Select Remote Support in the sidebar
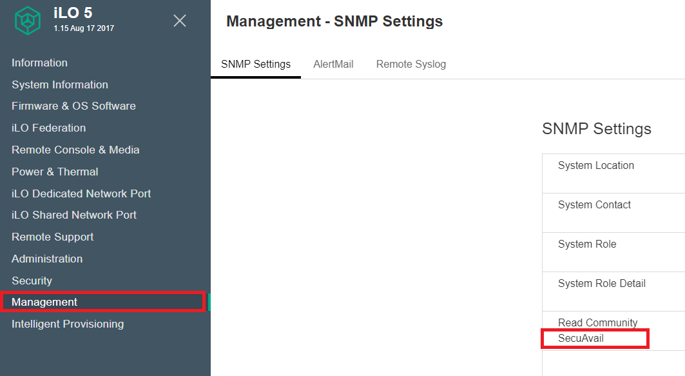Viewport: 685px width, 376px height. tap(52, 237)
